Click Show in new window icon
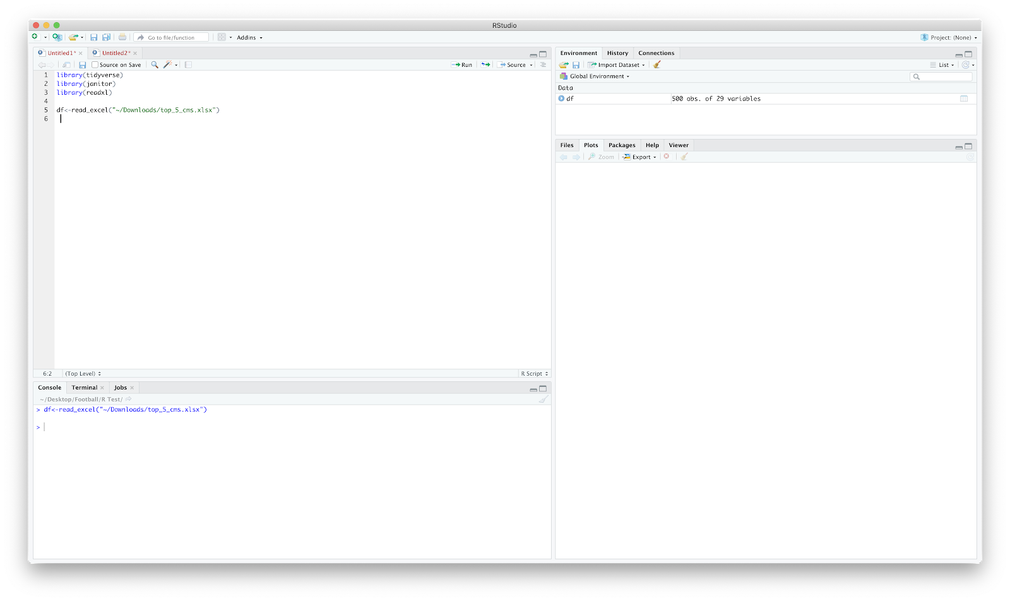 (66, 65)
